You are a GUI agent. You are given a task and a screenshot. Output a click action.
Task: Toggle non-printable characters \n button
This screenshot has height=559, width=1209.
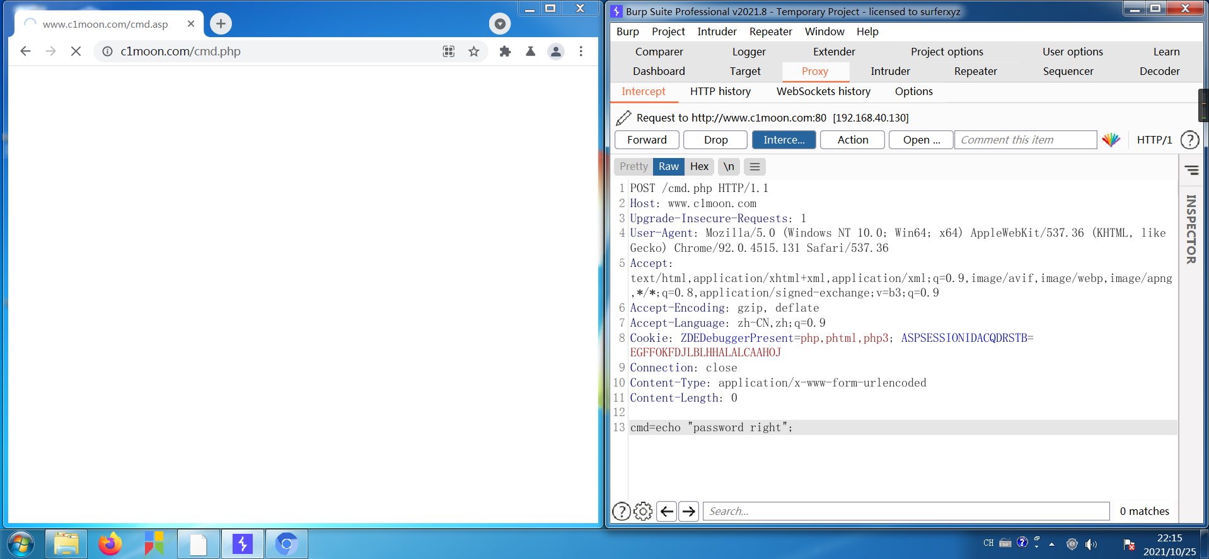(x=729, y=166)
